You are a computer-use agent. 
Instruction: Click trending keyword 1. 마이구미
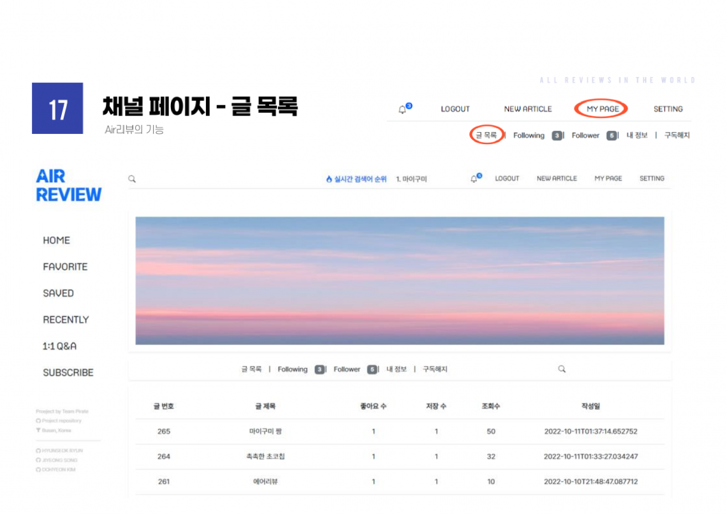411,179
